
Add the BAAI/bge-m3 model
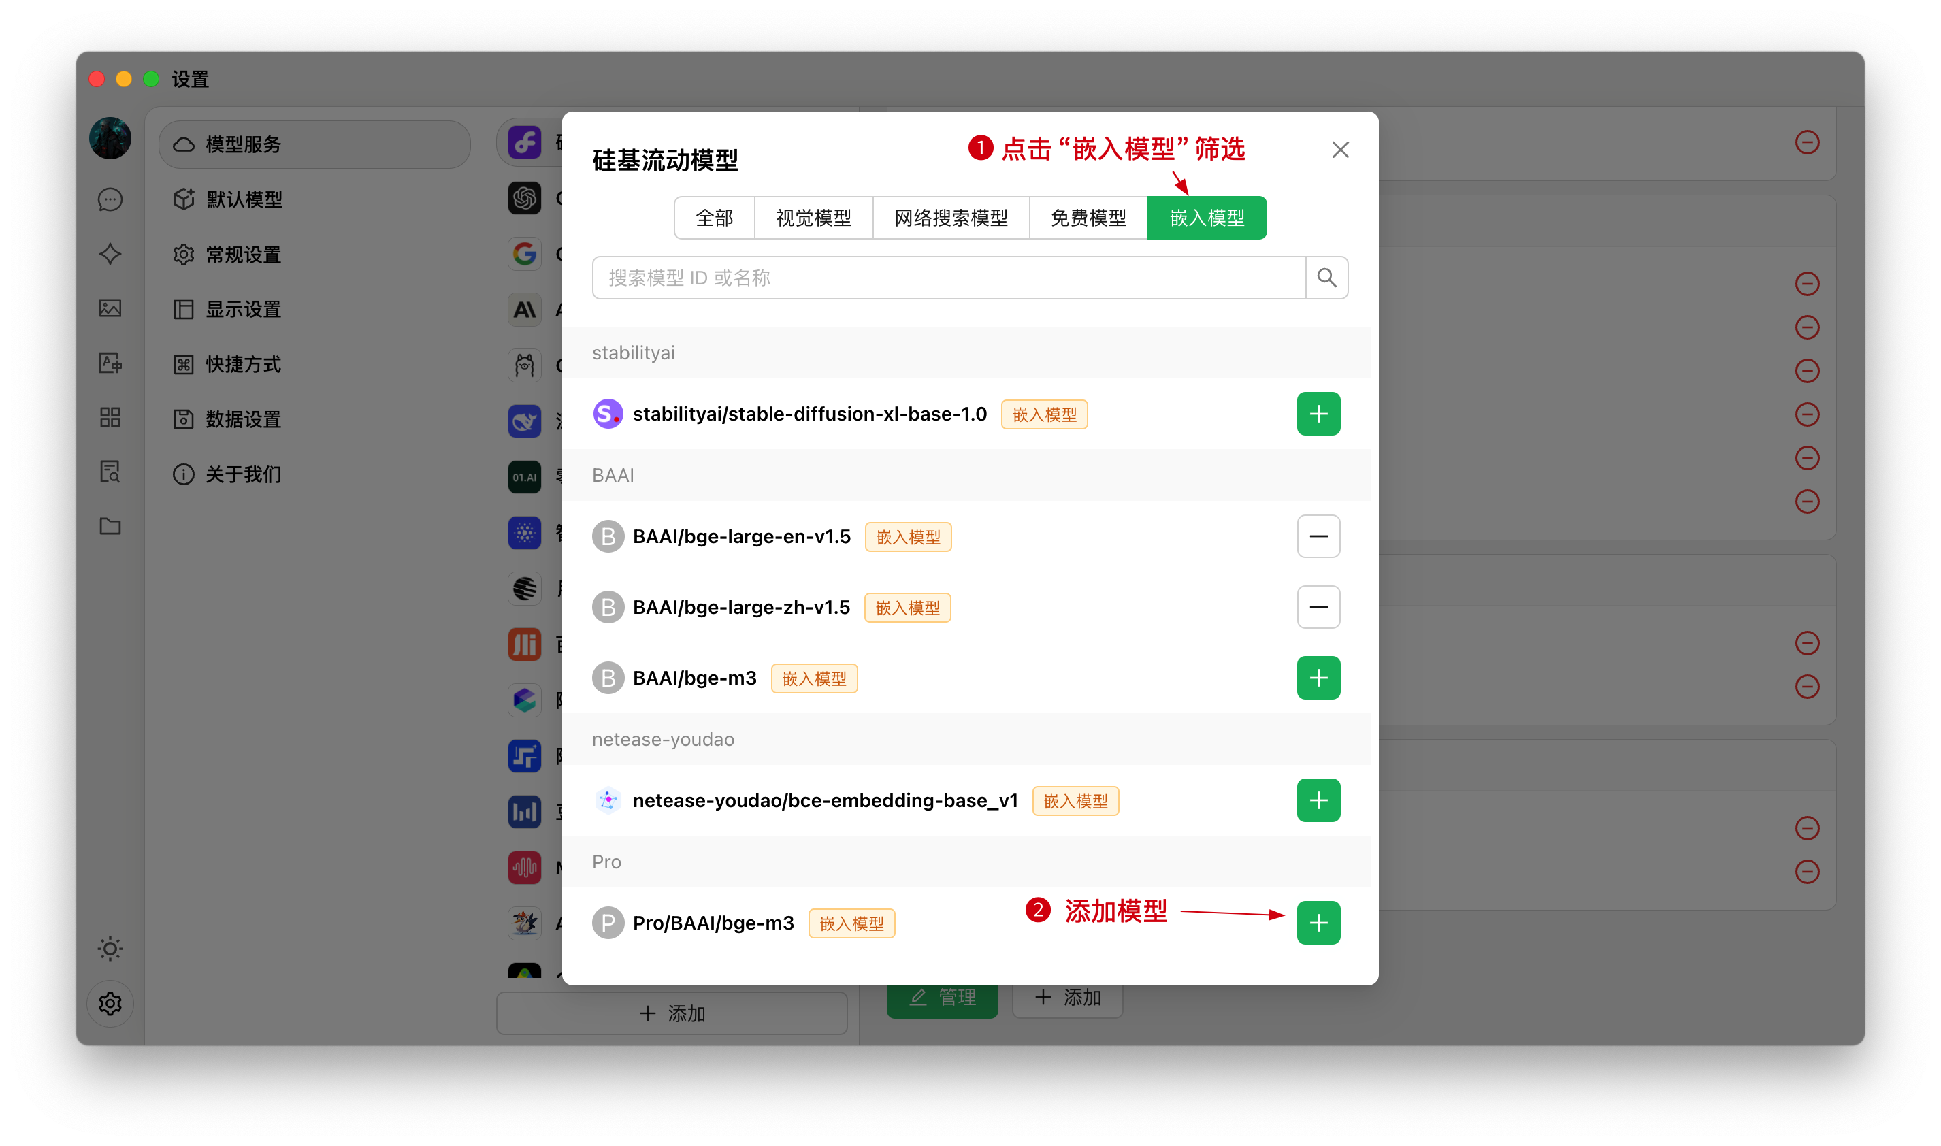(x=1318, y=678)
